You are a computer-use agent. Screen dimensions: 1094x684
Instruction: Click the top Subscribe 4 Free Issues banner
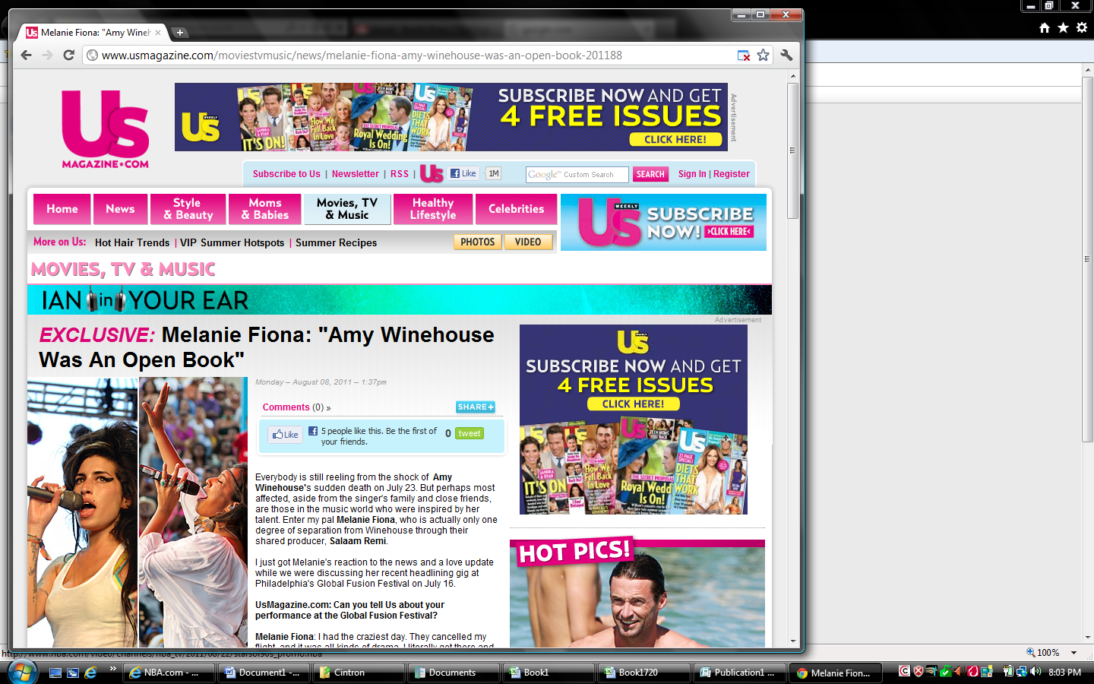(451, 117)
